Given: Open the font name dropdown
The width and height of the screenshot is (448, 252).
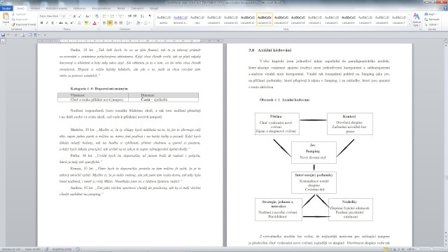Looking at the screenshot, I should (x=50, y=16).
